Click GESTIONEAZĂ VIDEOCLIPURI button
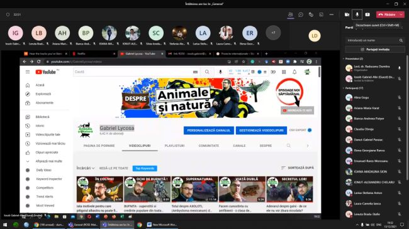 pyautogui.click(x=261, y=130)
